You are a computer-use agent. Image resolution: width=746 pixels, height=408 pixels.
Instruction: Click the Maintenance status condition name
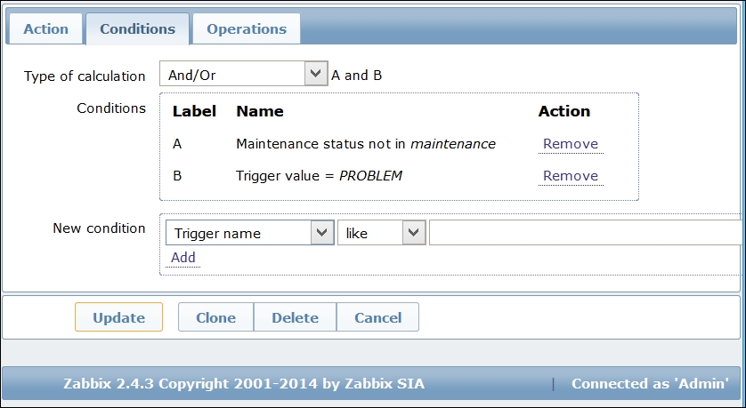(365, 144)
